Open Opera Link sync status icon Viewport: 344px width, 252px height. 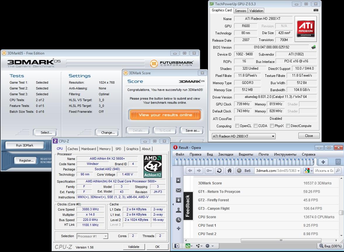pos(188,246)
